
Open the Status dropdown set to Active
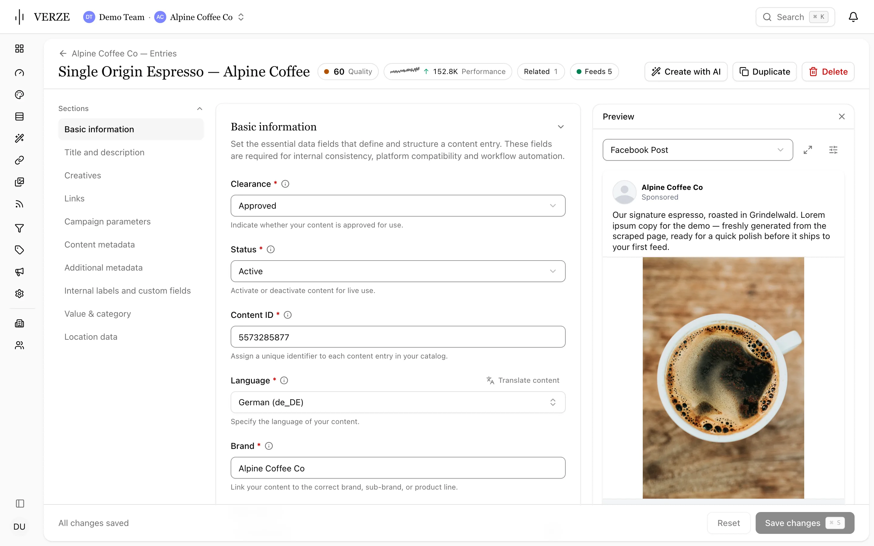coord(398,271)
